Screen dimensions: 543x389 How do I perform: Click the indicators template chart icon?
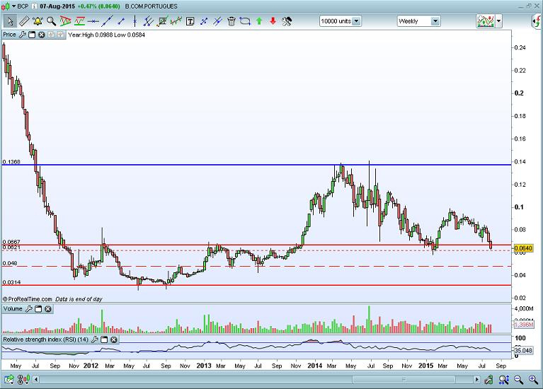(486, 21)
